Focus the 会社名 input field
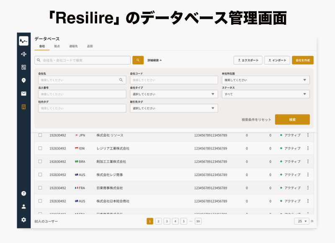The width and height of the screenshot is (335, 243). pos(82,80)
